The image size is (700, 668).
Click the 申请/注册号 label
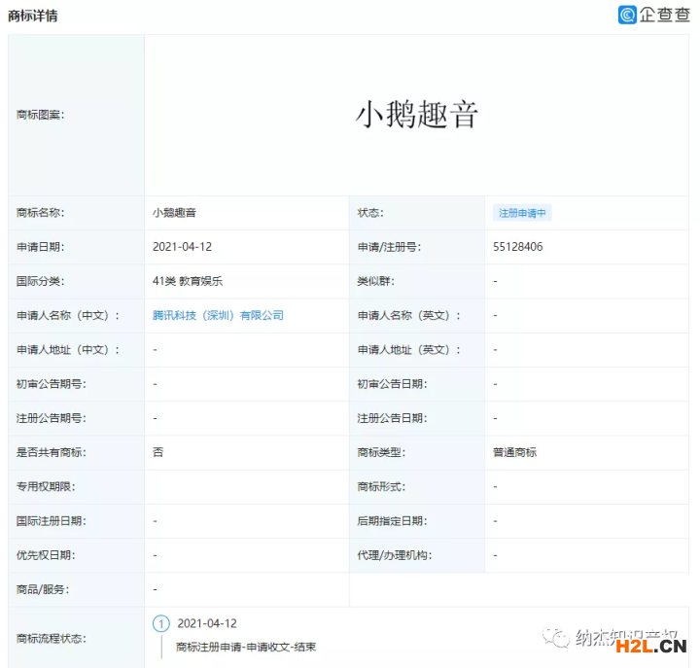coord(389,247)
